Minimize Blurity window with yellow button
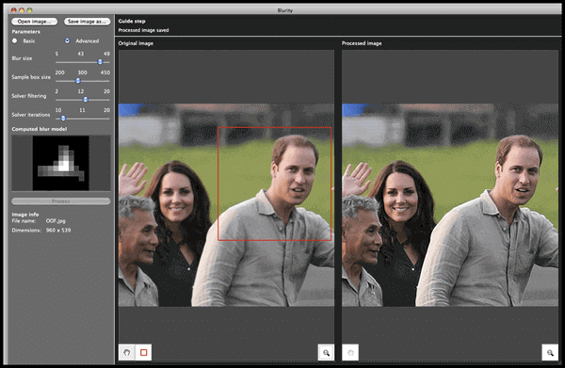This screenshot has height=368, width=565. pyautogui.click(x=22, y=10)
